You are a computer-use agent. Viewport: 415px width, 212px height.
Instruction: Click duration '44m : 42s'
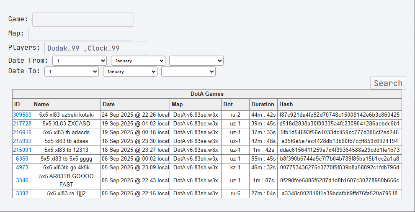(263, 115)
